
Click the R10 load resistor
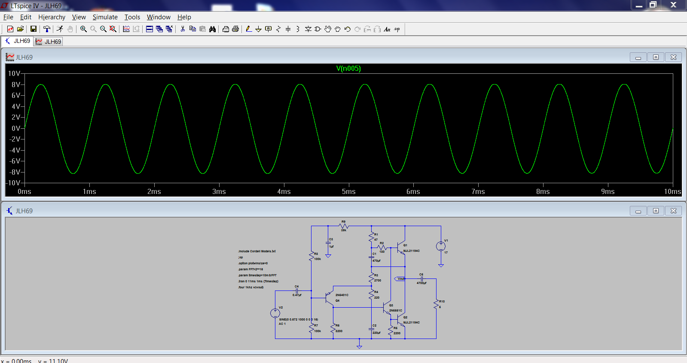point(436,304)
